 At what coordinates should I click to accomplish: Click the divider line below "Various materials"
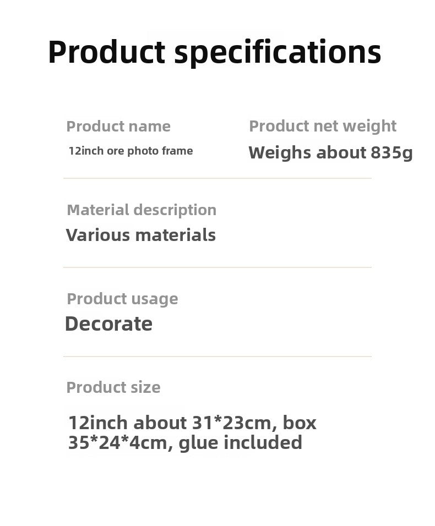(x=218, y=267)
